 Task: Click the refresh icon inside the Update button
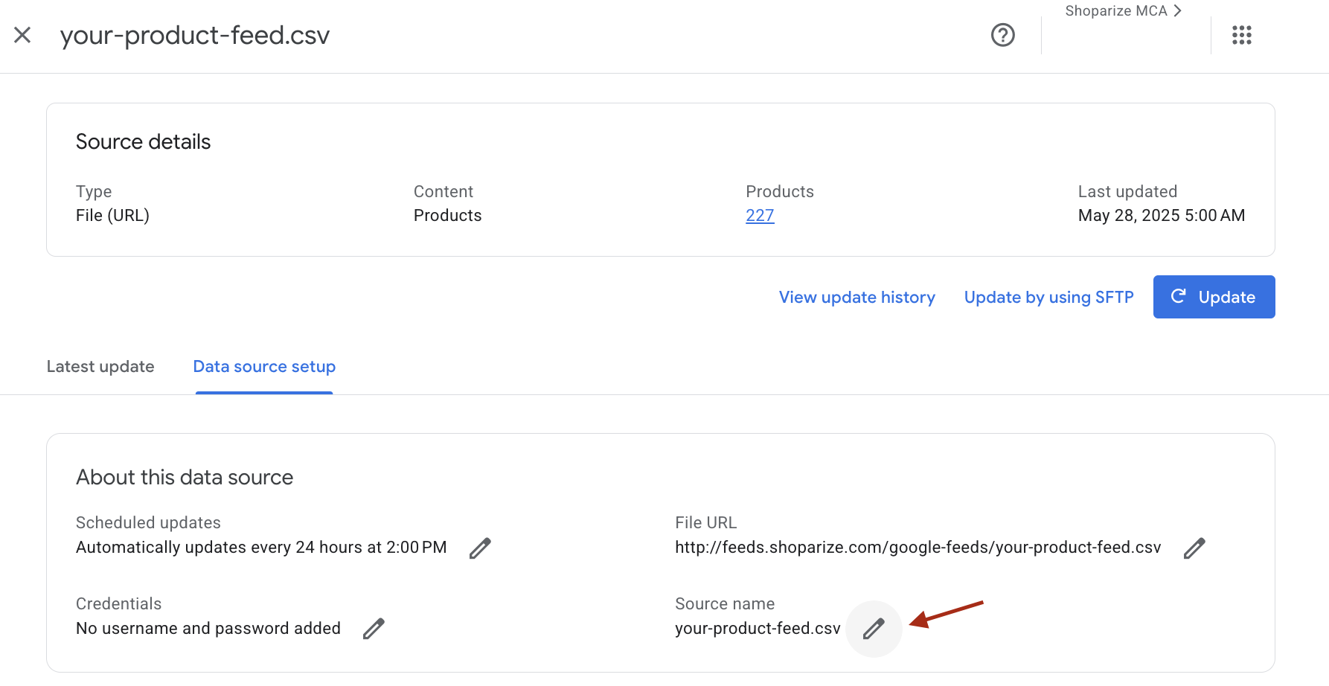[x=1179, y=296]
